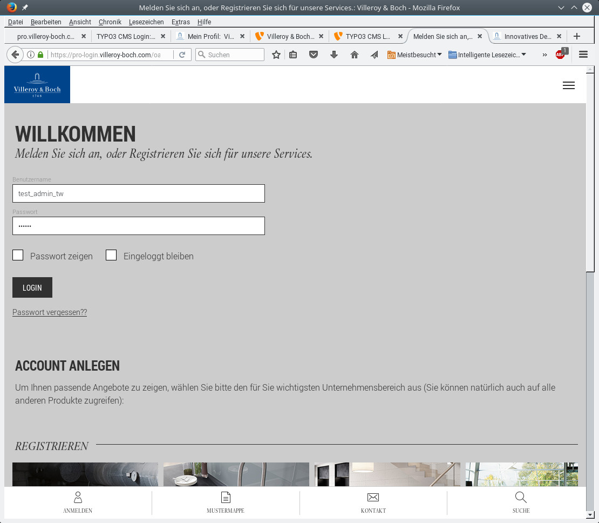Focus the Passwort input field
The height and width of the screenshot is (523, 599).
tap(138, 226)
